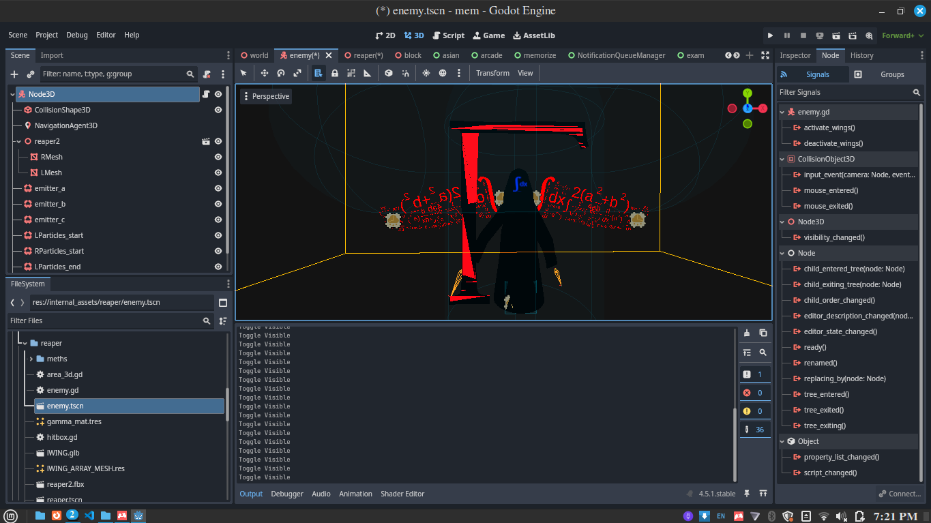Click the Perspective view button
This screenshot has height=523, width=931.
point(265,96)
